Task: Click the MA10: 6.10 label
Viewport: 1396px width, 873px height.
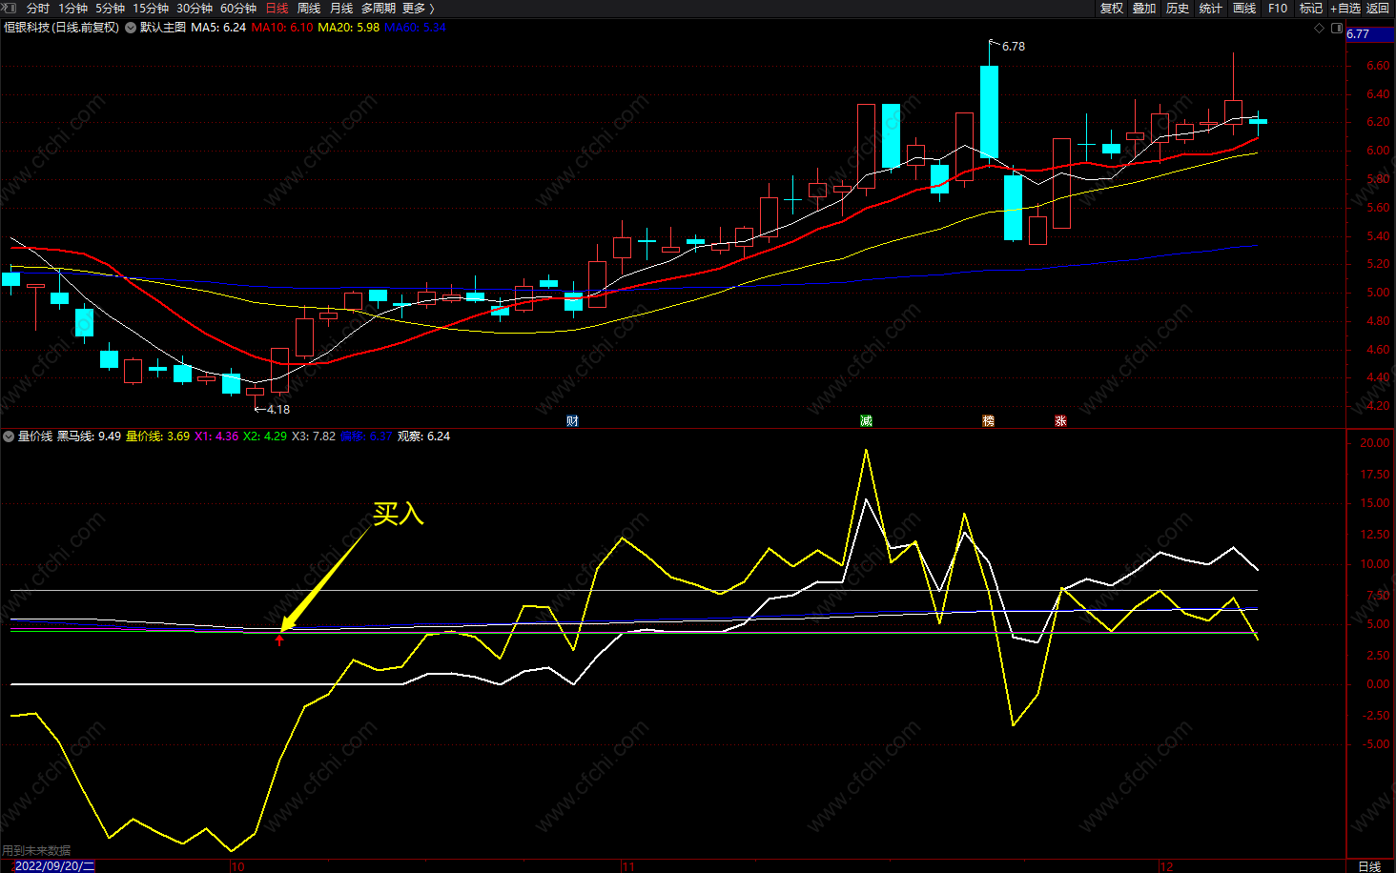Action: (x=282, y=28)
